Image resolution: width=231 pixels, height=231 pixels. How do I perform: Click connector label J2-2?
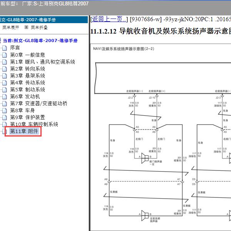click(x=131, y=98)
